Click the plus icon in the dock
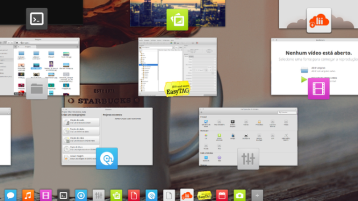 pyautogui.click(x=257, y=196)
